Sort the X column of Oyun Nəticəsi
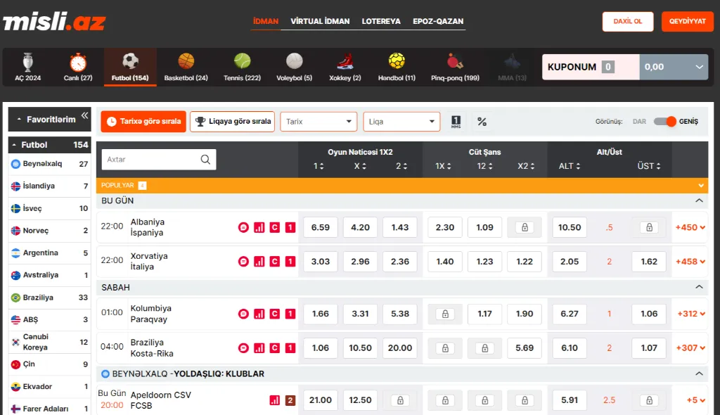Viewport: 720px width, 415px height. [360, 167]
